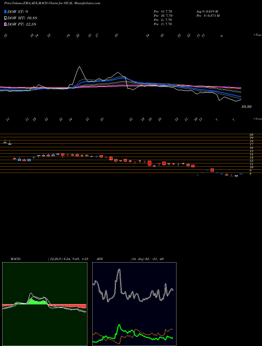Open the ADX indicator chart panel

coord(134,304)
